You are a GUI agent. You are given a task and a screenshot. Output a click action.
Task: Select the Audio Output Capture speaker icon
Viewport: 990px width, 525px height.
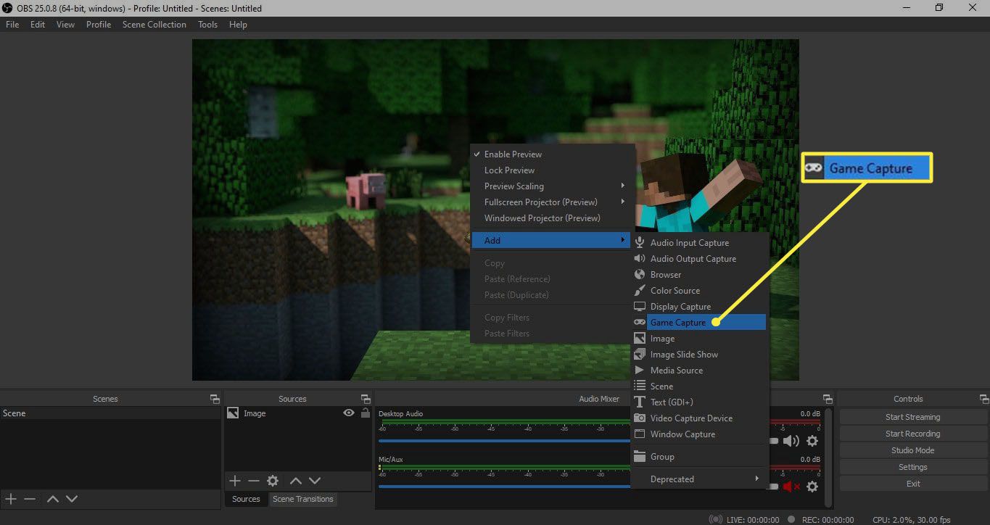coord(639,259)
